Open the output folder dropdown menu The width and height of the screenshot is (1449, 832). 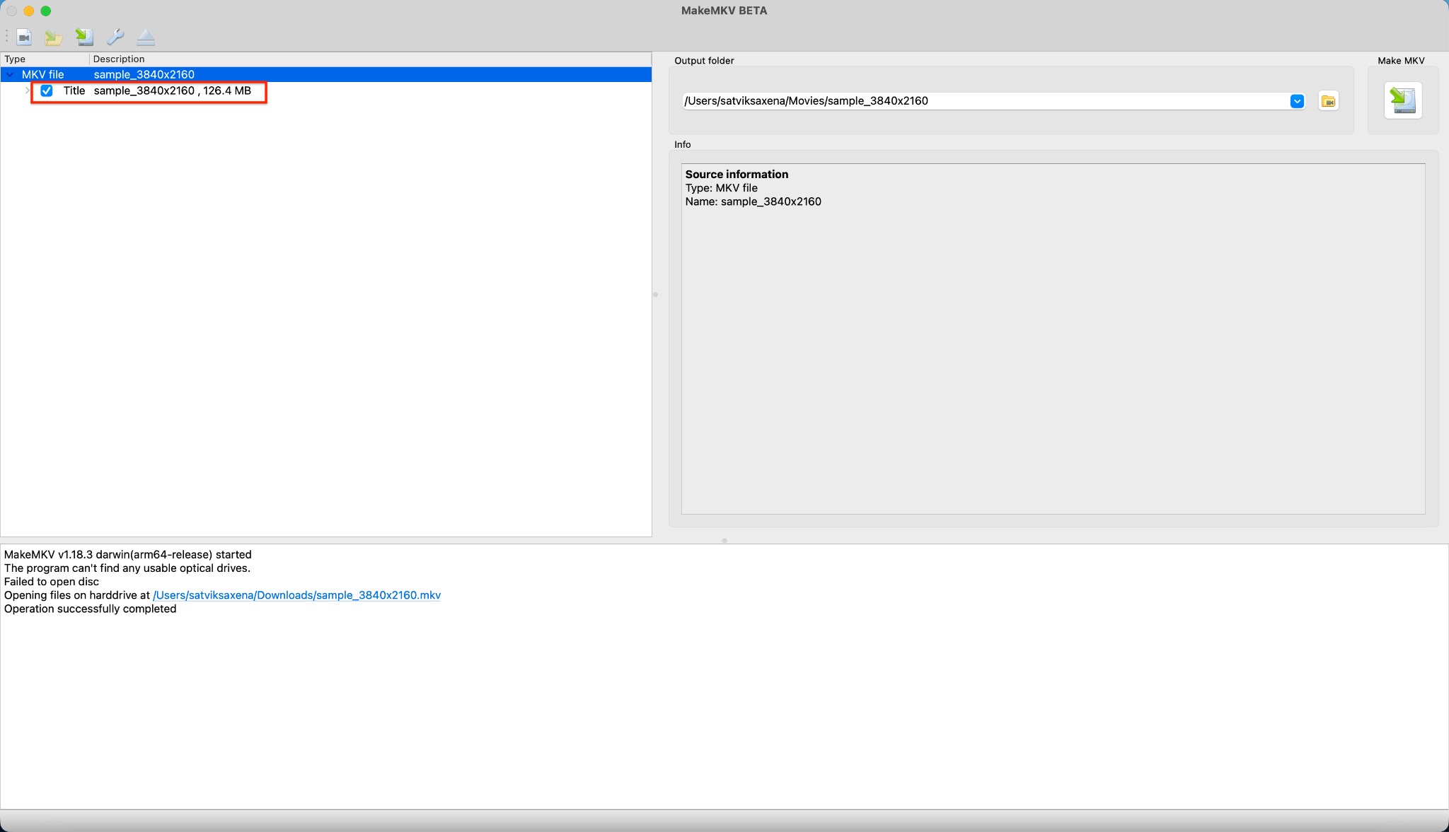[1297, 101]
